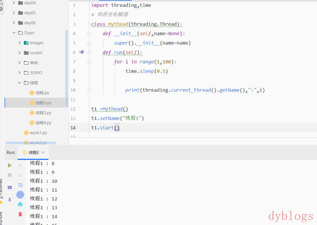
Task: Expand the socket folder
Action: point(19,53)
